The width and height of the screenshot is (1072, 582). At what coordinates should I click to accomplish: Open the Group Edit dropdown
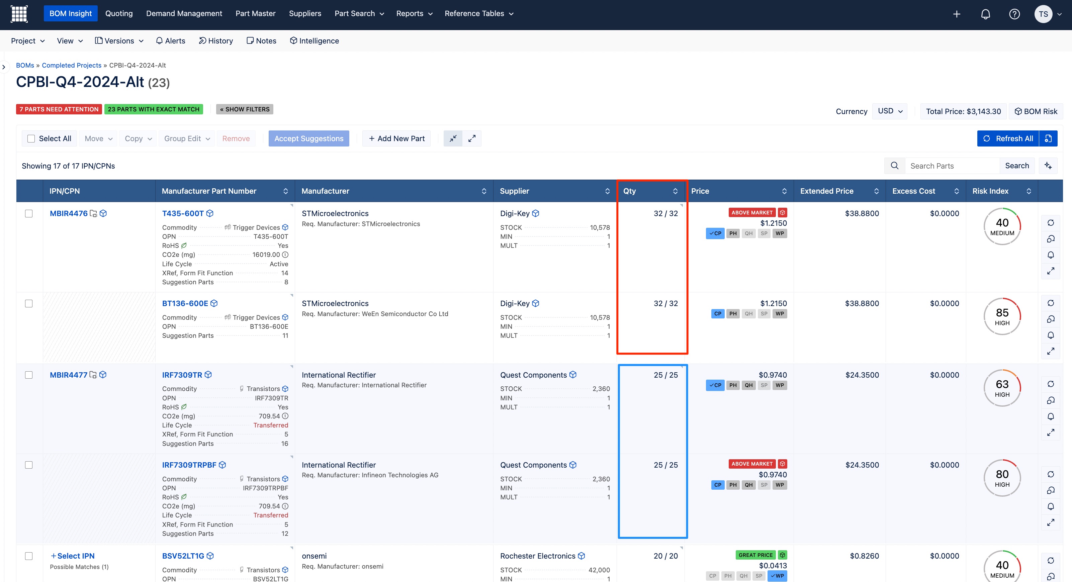187,138
